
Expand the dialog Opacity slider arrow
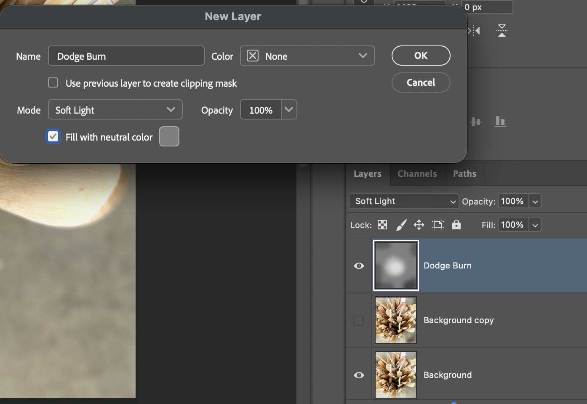click(x=289, y=109)
